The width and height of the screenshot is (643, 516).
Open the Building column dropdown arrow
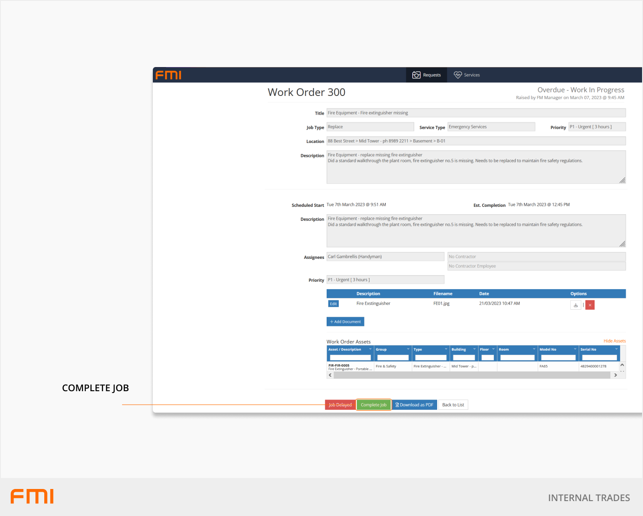pyautogui.click(x=474, y=349)
